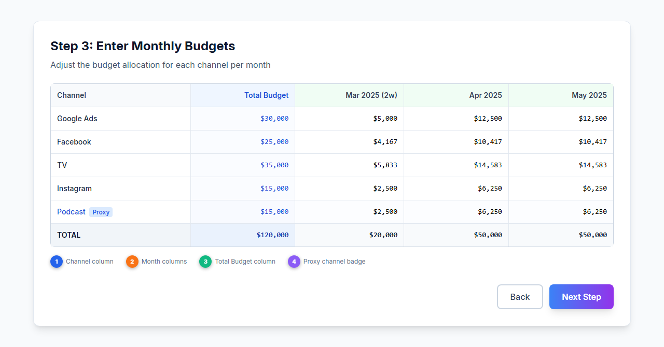Click the Apr 2025 total $50,000

(457, 235)
